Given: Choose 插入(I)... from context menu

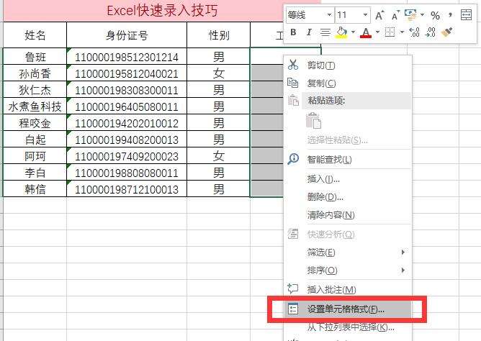Looking at the screenshot, I should click(349, 179).
